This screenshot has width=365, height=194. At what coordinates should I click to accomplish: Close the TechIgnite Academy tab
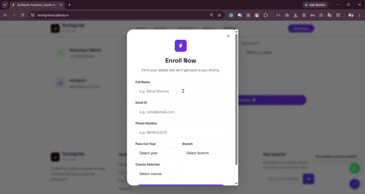(61, 5)
